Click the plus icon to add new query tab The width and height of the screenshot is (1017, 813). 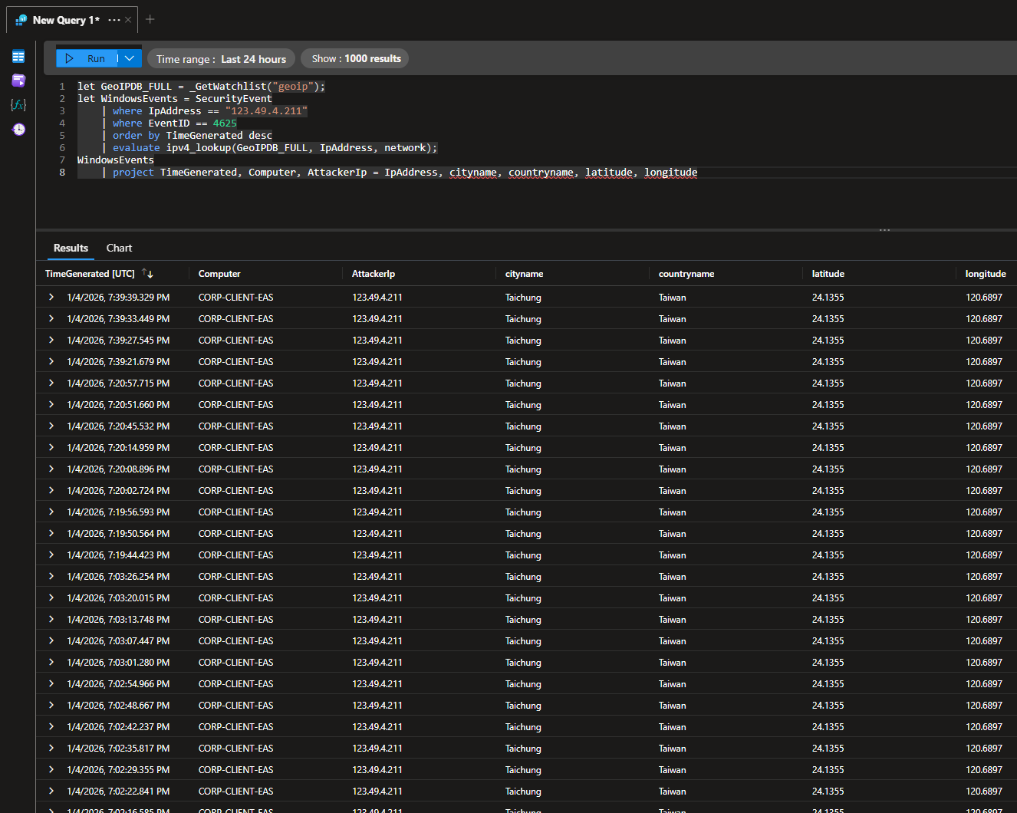[x=150, y=19]
